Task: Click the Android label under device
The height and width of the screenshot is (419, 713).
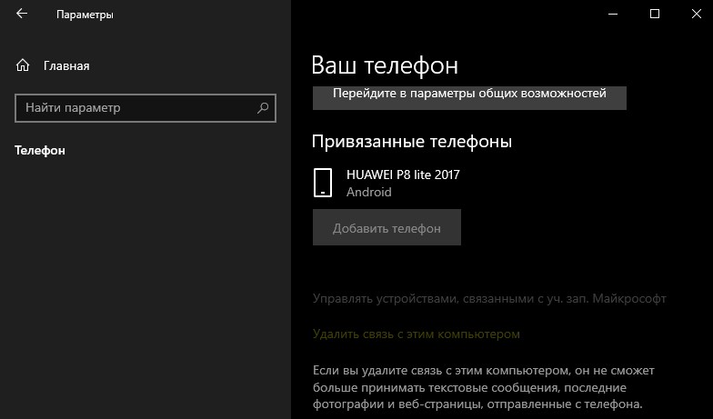Action: pos(369,192)
